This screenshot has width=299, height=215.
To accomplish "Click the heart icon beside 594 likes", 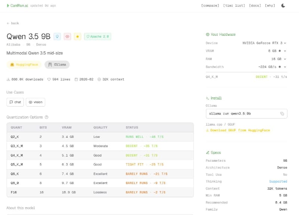I will (x=49, y=79).
